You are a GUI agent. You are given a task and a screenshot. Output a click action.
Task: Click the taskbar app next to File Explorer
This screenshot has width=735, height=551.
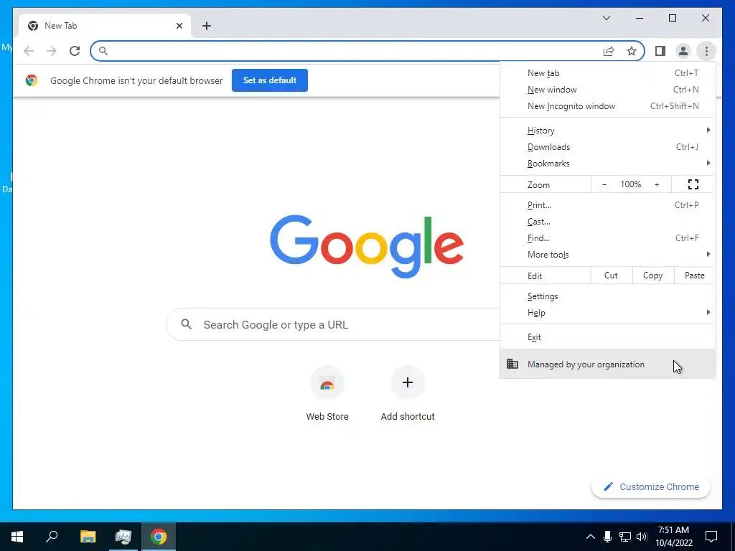123,537
